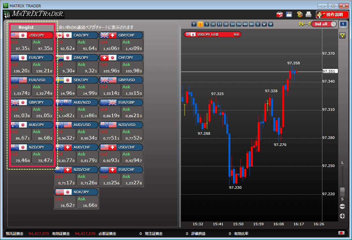
Task: Select the NZD/JPY pair button
Action: point(32,147)
